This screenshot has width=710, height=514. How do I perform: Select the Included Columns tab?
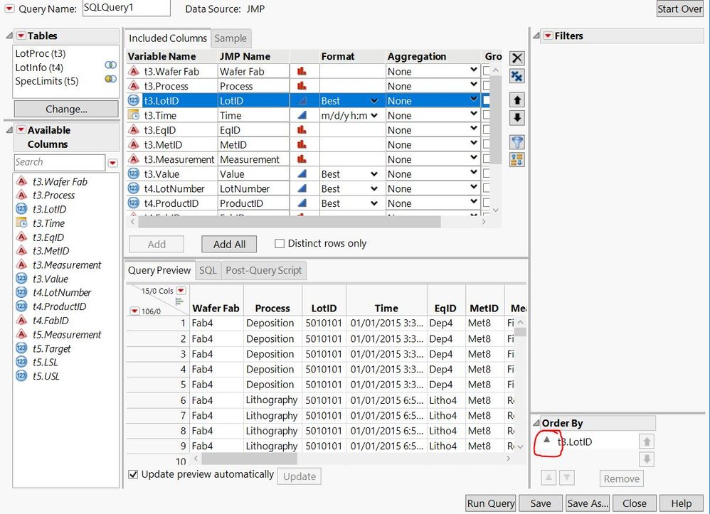click(x=167, y=38)
